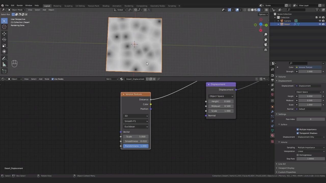Hide the Desert object with eye icon

pyautogui.click(x=320, y=24)
